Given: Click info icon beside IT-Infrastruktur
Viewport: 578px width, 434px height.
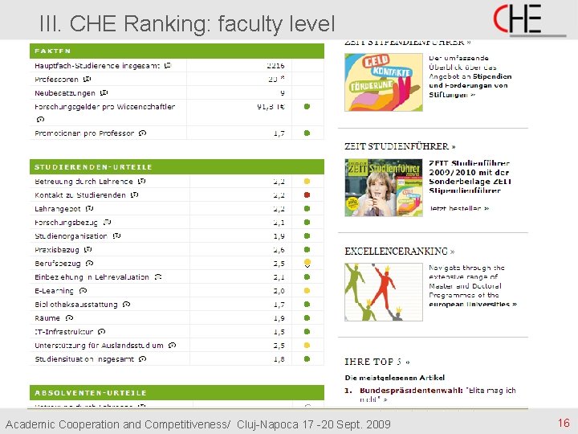Looking at the screenshot, I should click(102, 331).
